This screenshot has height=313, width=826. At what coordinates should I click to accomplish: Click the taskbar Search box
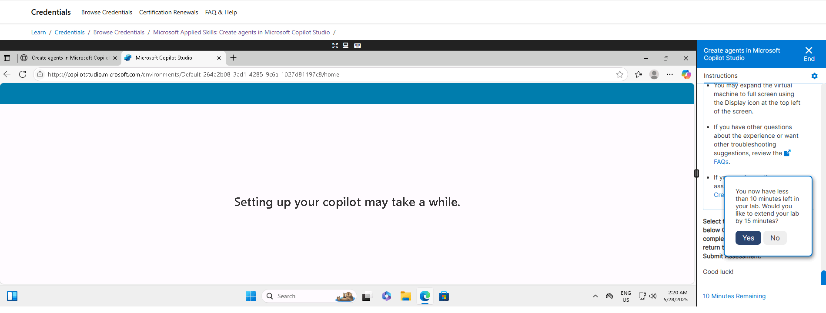(x=309, y=296)
